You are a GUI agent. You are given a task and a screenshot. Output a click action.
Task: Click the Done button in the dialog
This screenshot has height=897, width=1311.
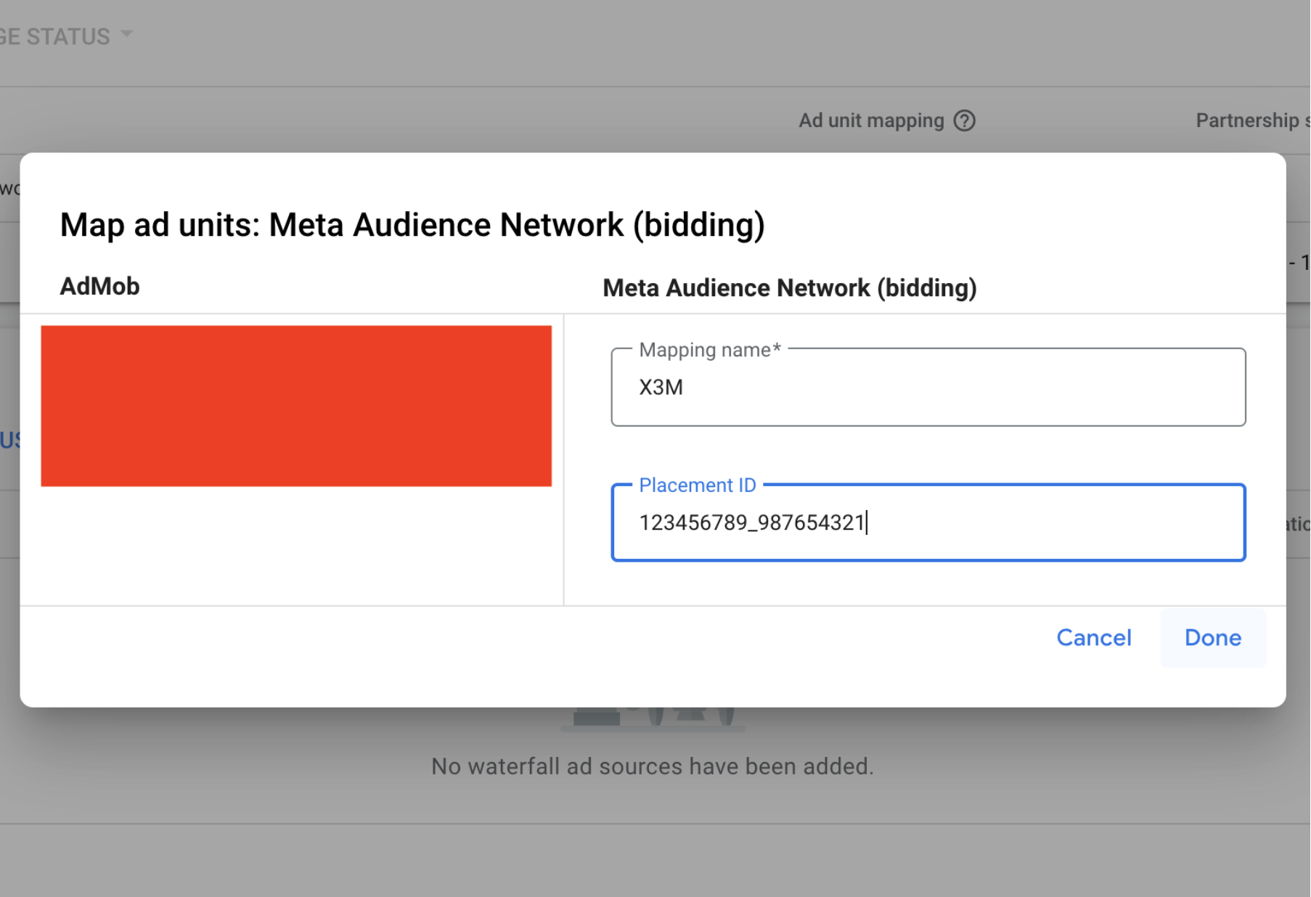pyautogui.click(x=1212, y=638)
